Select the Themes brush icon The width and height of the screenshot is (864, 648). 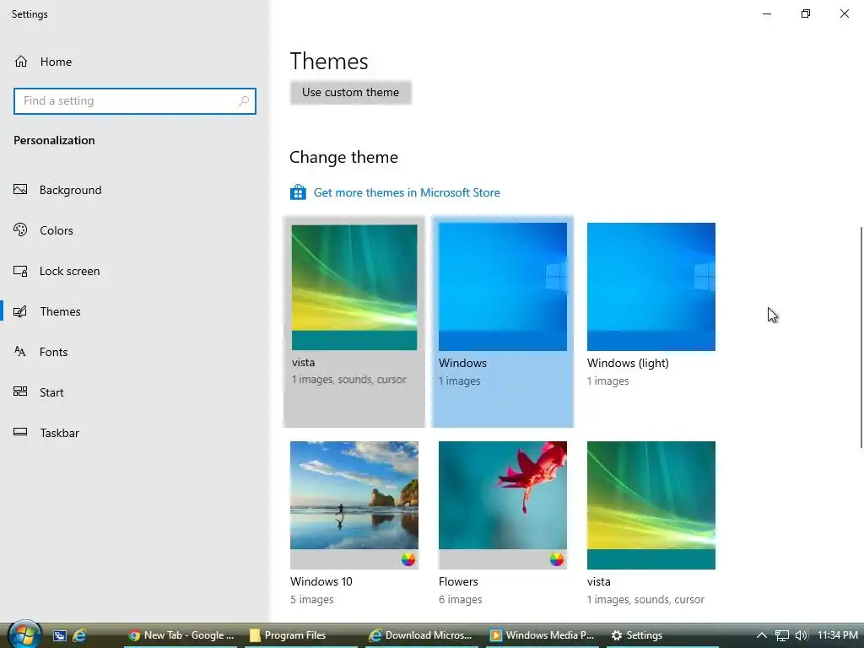(x=20, y=311)
